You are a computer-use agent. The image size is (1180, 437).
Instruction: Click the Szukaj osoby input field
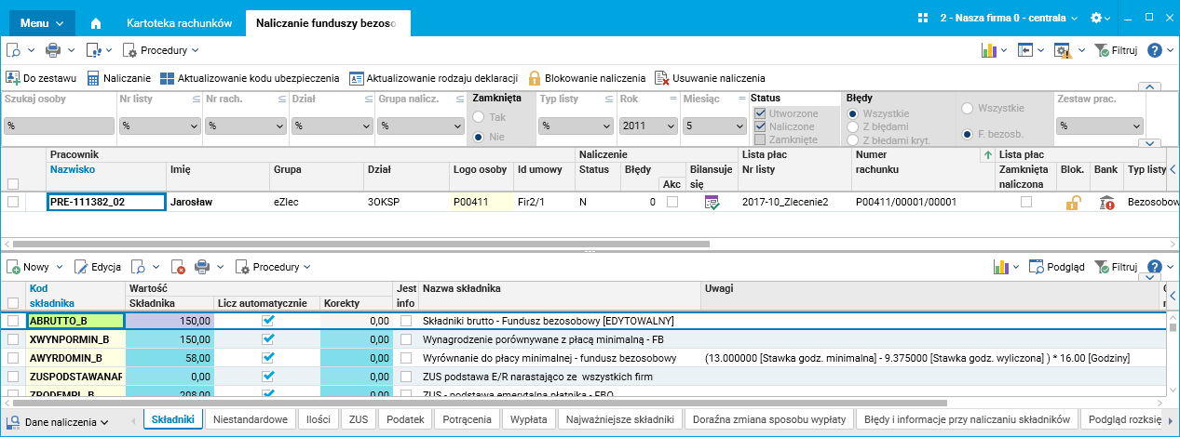(x=58, y=126)
